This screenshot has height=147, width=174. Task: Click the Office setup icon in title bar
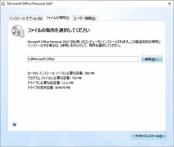3,4
